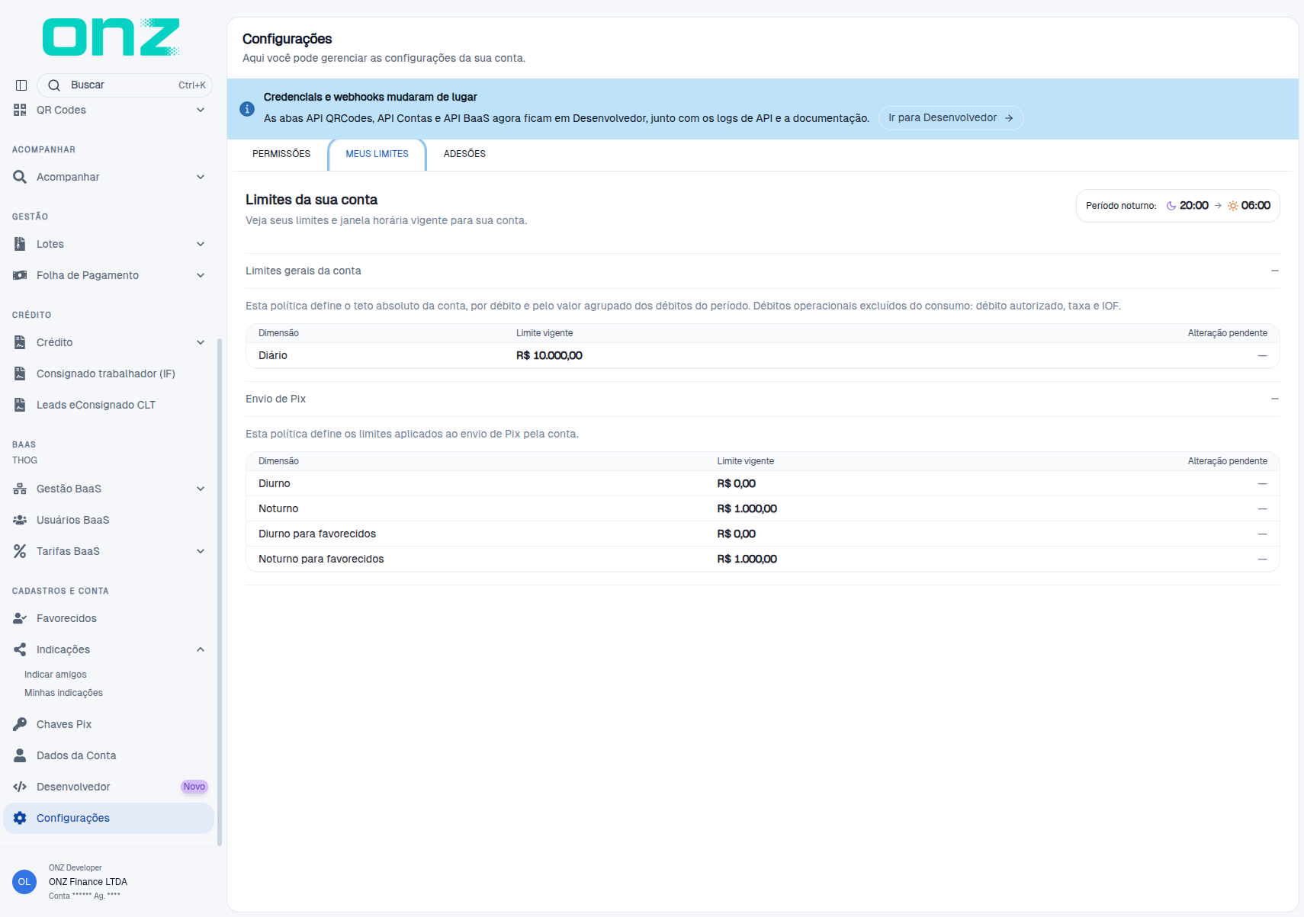Viewport: 1304px width, 917px height.
Task: Click the Buscar search field
Action: pyautogui.click(x=124, y=85)
